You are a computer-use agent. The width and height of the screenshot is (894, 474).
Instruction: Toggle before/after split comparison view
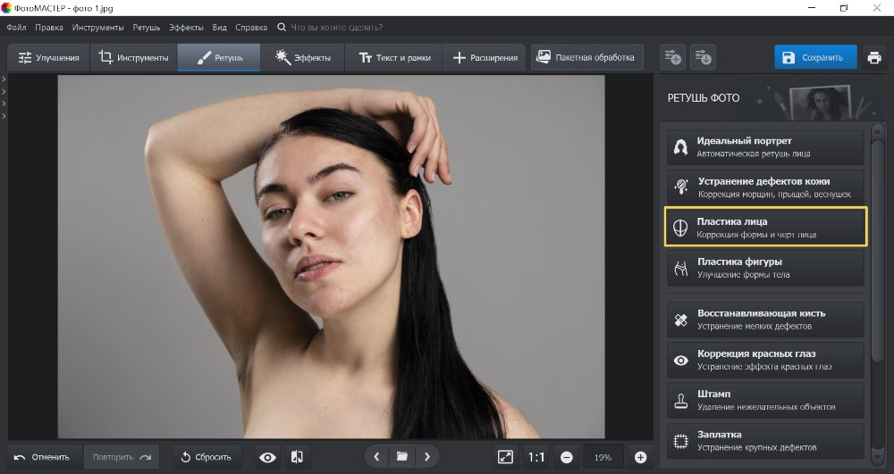pos(298,457)
